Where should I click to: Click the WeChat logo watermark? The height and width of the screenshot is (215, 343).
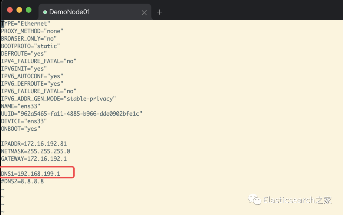[x=255, y=200]
